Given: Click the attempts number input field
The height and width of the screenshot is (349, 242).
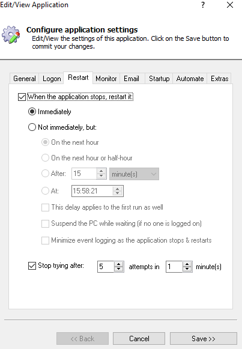Looking at the screenshot, I should [x=106, y=267].
